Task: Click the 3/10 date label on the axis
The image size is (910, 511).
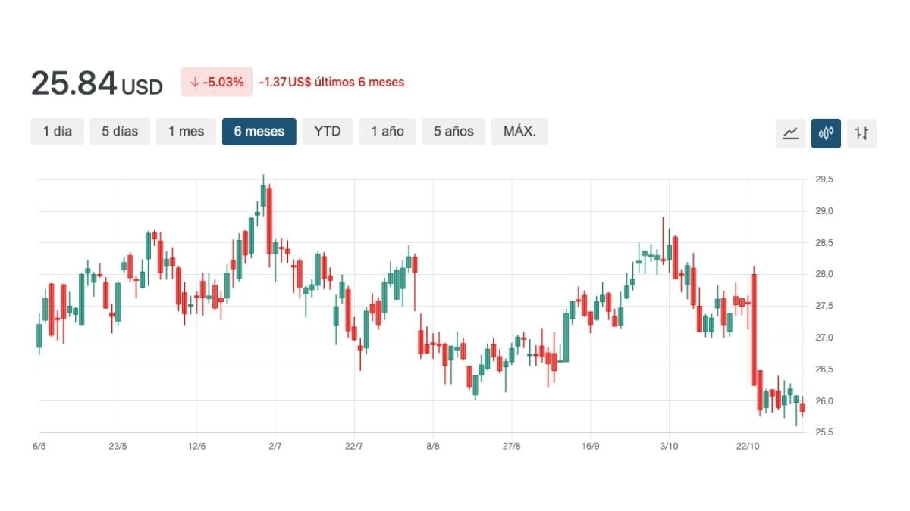Action: 669,446
